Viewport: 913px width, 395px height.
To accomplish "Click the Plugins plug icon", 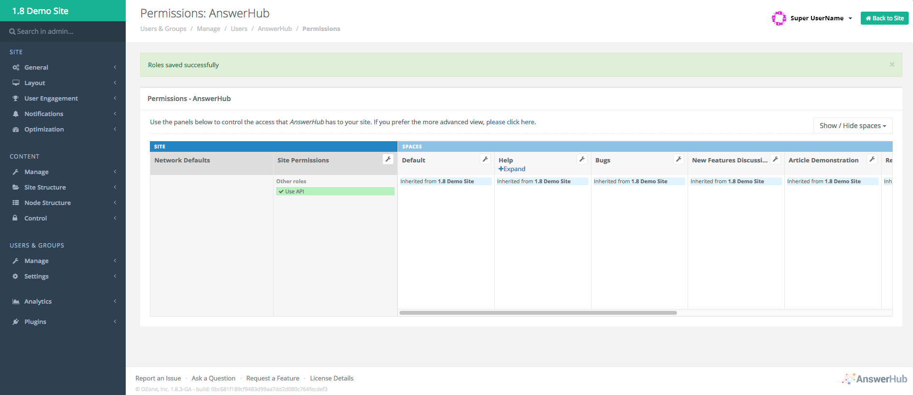I will pos(16,322).
